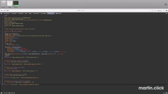Click the cursor position indicator in status bar

tap(164, 93)
